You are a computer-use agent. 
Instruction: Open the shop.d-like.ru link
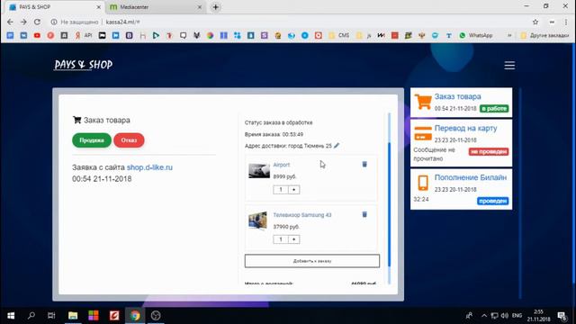coord(149,167)
